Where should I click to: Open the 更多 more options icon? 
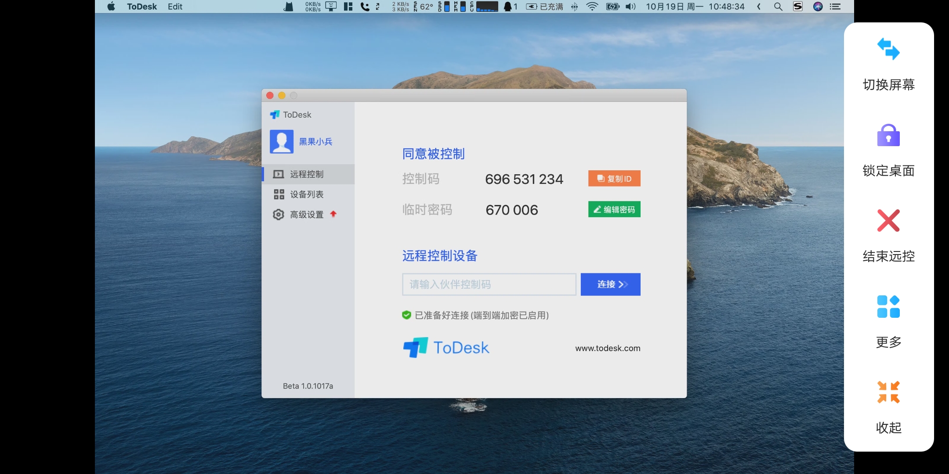888,306
